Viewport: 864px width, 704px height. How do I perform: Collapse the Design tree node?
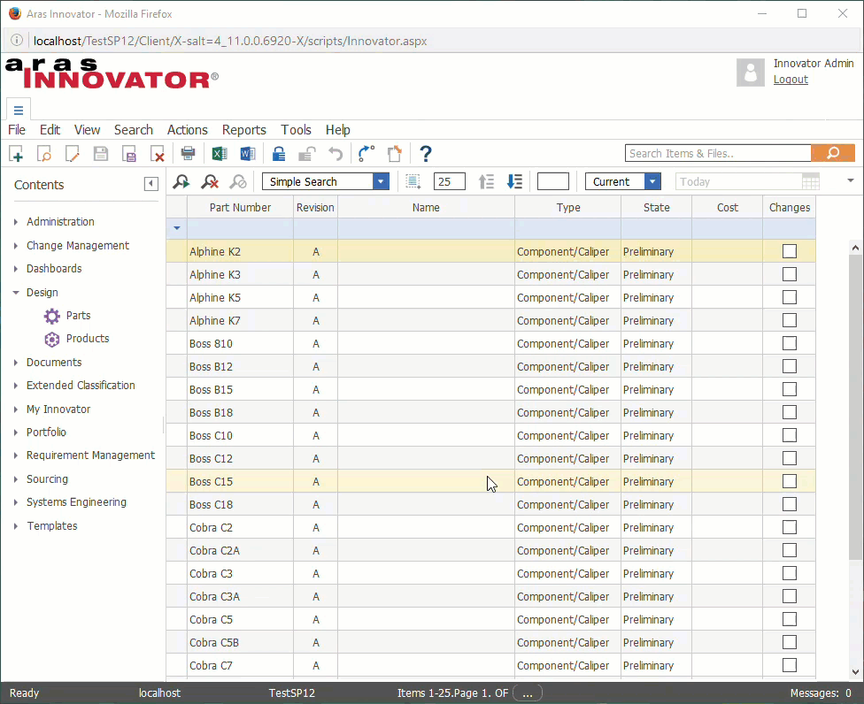[x=15, y=292]
